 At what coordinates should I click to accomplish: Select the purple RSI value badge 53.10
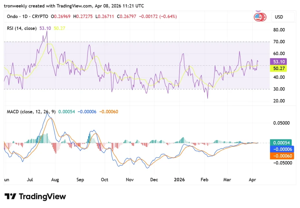point(278,62)
